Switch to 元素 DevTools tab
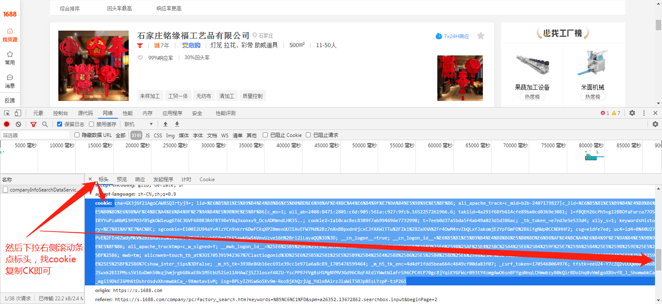 point(38,113)
